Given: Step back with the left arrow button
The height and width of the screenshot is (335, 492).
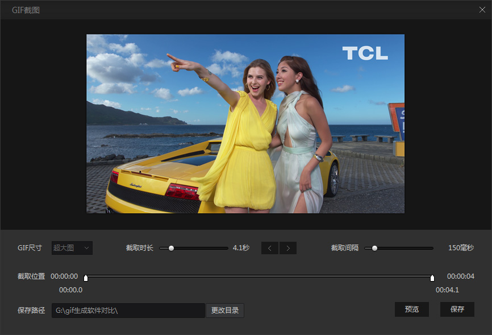Looking at the screenshot, I should [270, 248].
